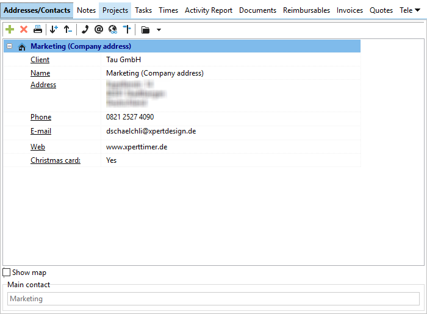
Task: Click the underlined Web field label
Action: click(x=38, y=147)
